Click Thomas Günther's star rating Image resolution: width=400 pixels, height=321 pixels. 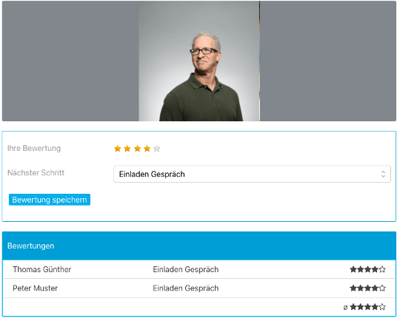click(367, 269)
